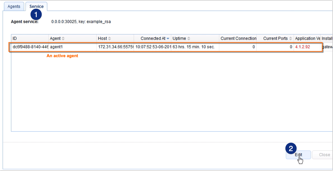Open the Service tab
Image resolution: width=333 pixels, height=171 pixels.
pos(36,6)
